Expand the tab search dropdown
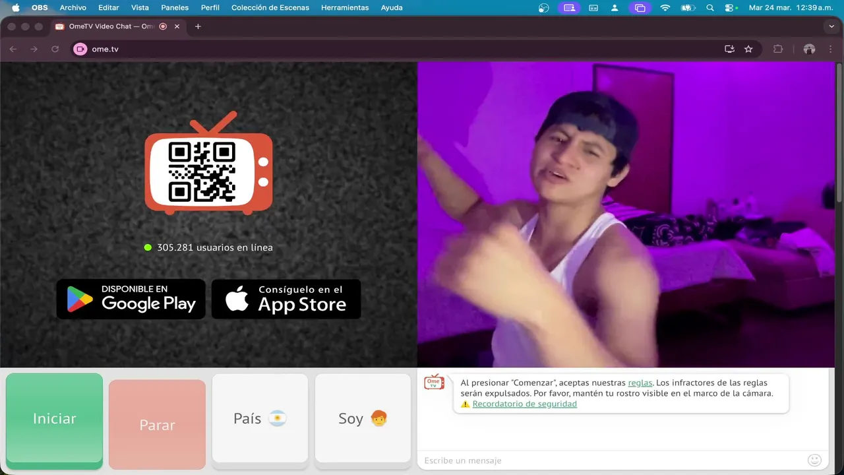Image resolution: width=844 pixels, height=475 pixels. coord(831,26)
